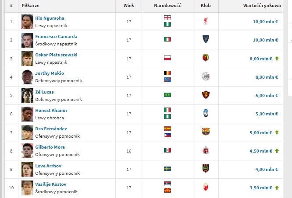Click the Brazil flag in Zé Lucas's row
The height and width of the screenshot is (198, 292).
(x=167, y=95)
